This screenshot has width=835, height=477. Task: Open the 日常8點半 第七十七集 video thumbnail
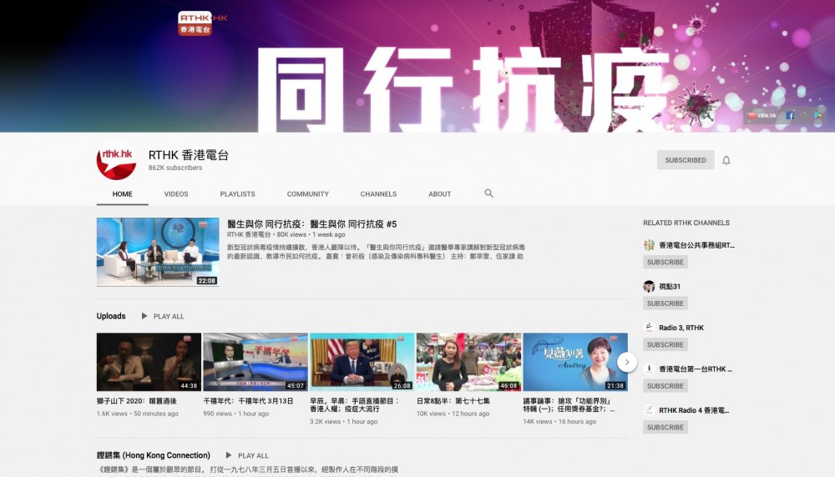click(x=468, y=362)
